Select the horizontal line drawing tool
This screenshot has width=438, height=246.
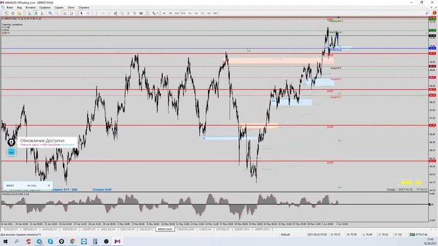(103, 13)
